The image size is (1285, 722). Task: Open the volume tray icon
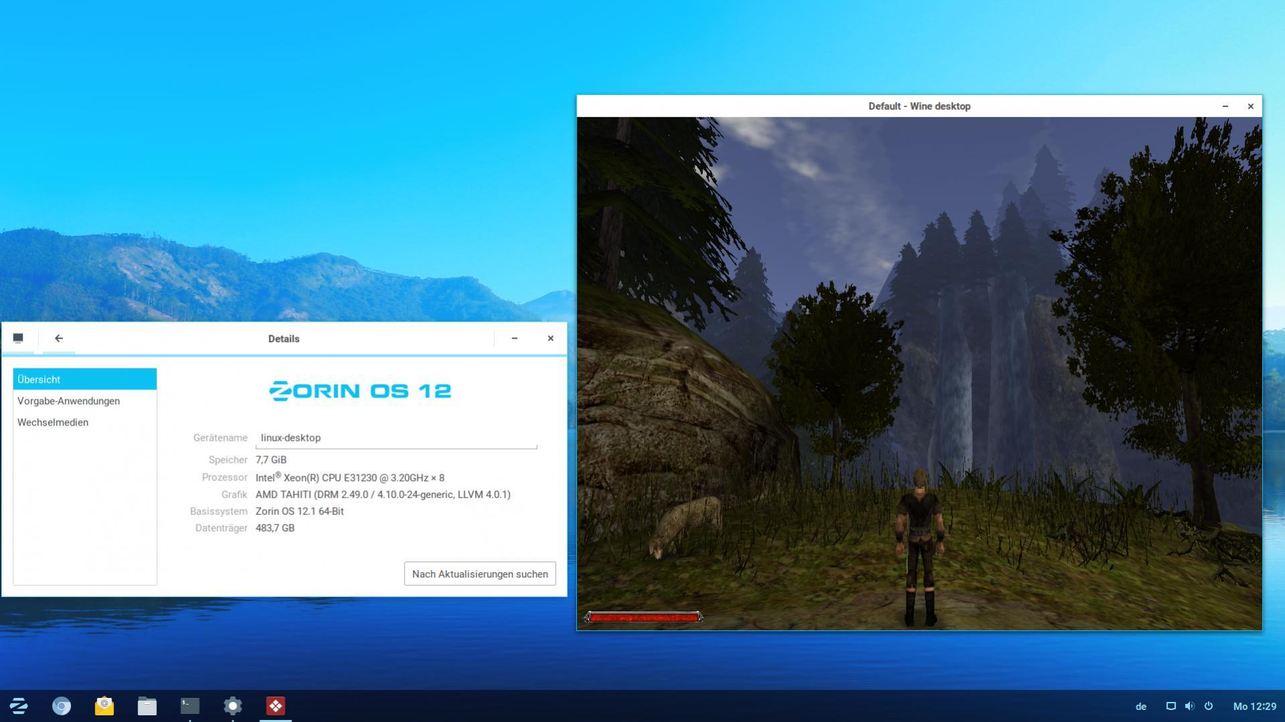tap(1190, 706)
